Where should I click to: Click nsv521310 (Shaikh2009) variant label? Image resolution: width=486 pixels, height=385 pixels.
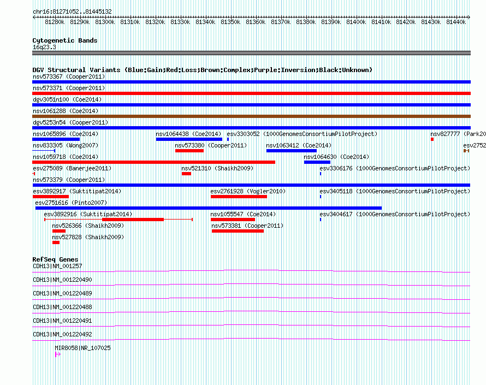coord(217,168)
